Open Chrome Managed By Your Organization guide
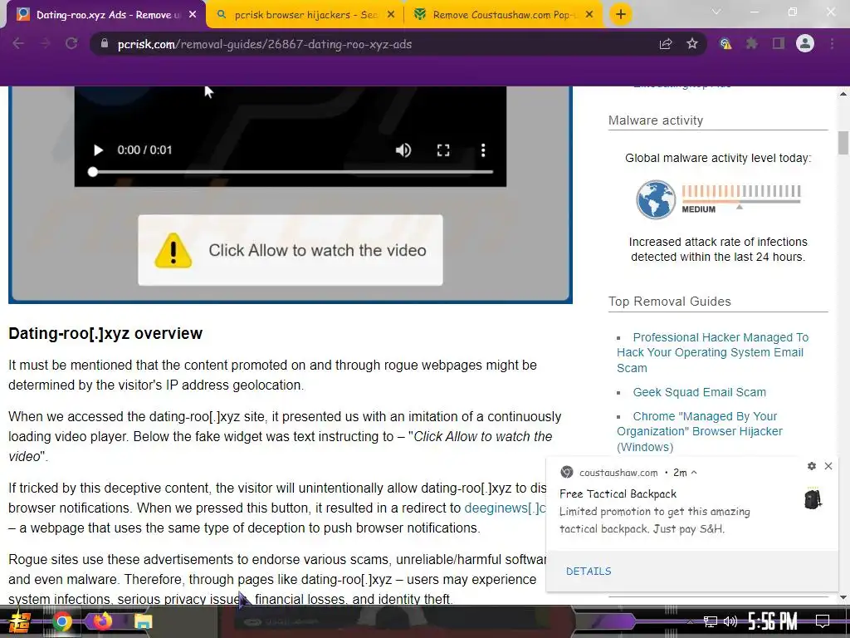Screen dimensions: 850x638 click(x=699, y=431)
